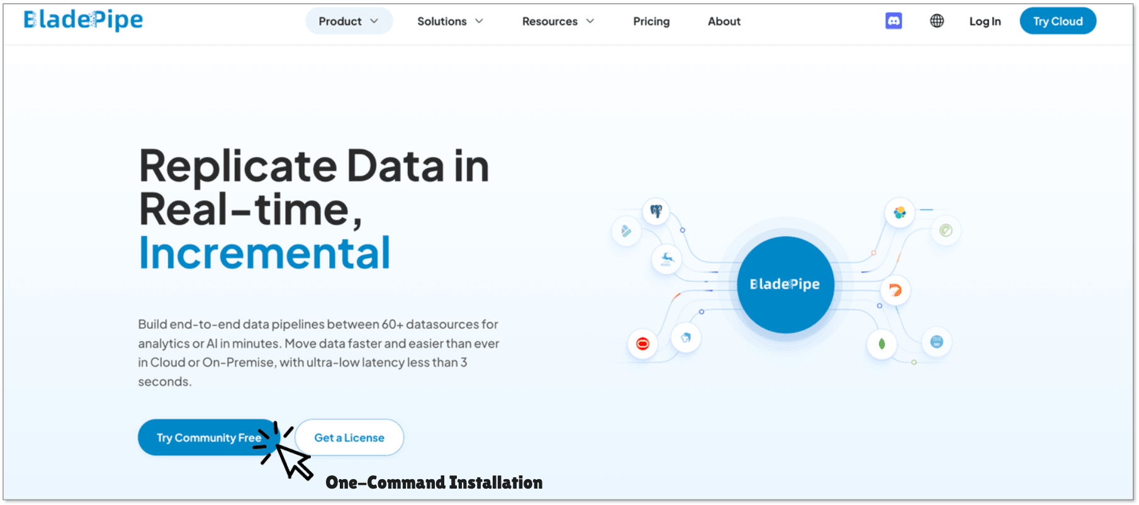The height and width of the screenshot is (505, 1139).
Task: Click paragraph starting "Build end-to-end data pipelines"
Action: click(318, 353)
